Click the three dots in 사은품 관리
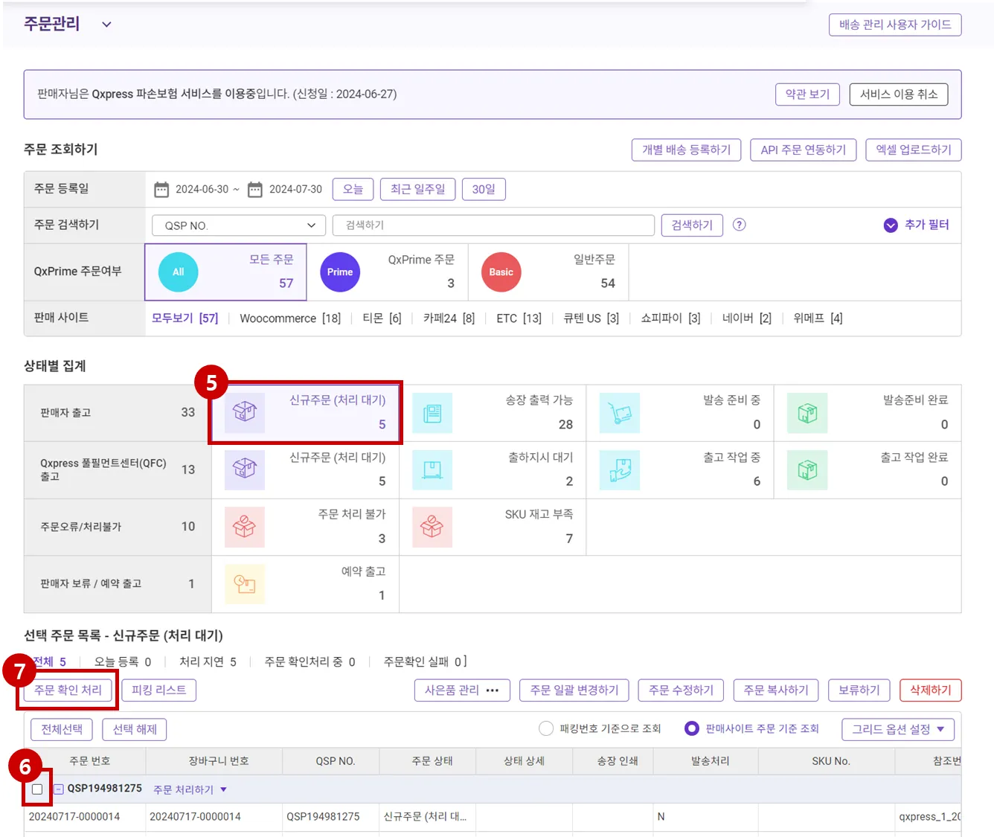The height and width of the screenshot is (837, 994). 493,690
